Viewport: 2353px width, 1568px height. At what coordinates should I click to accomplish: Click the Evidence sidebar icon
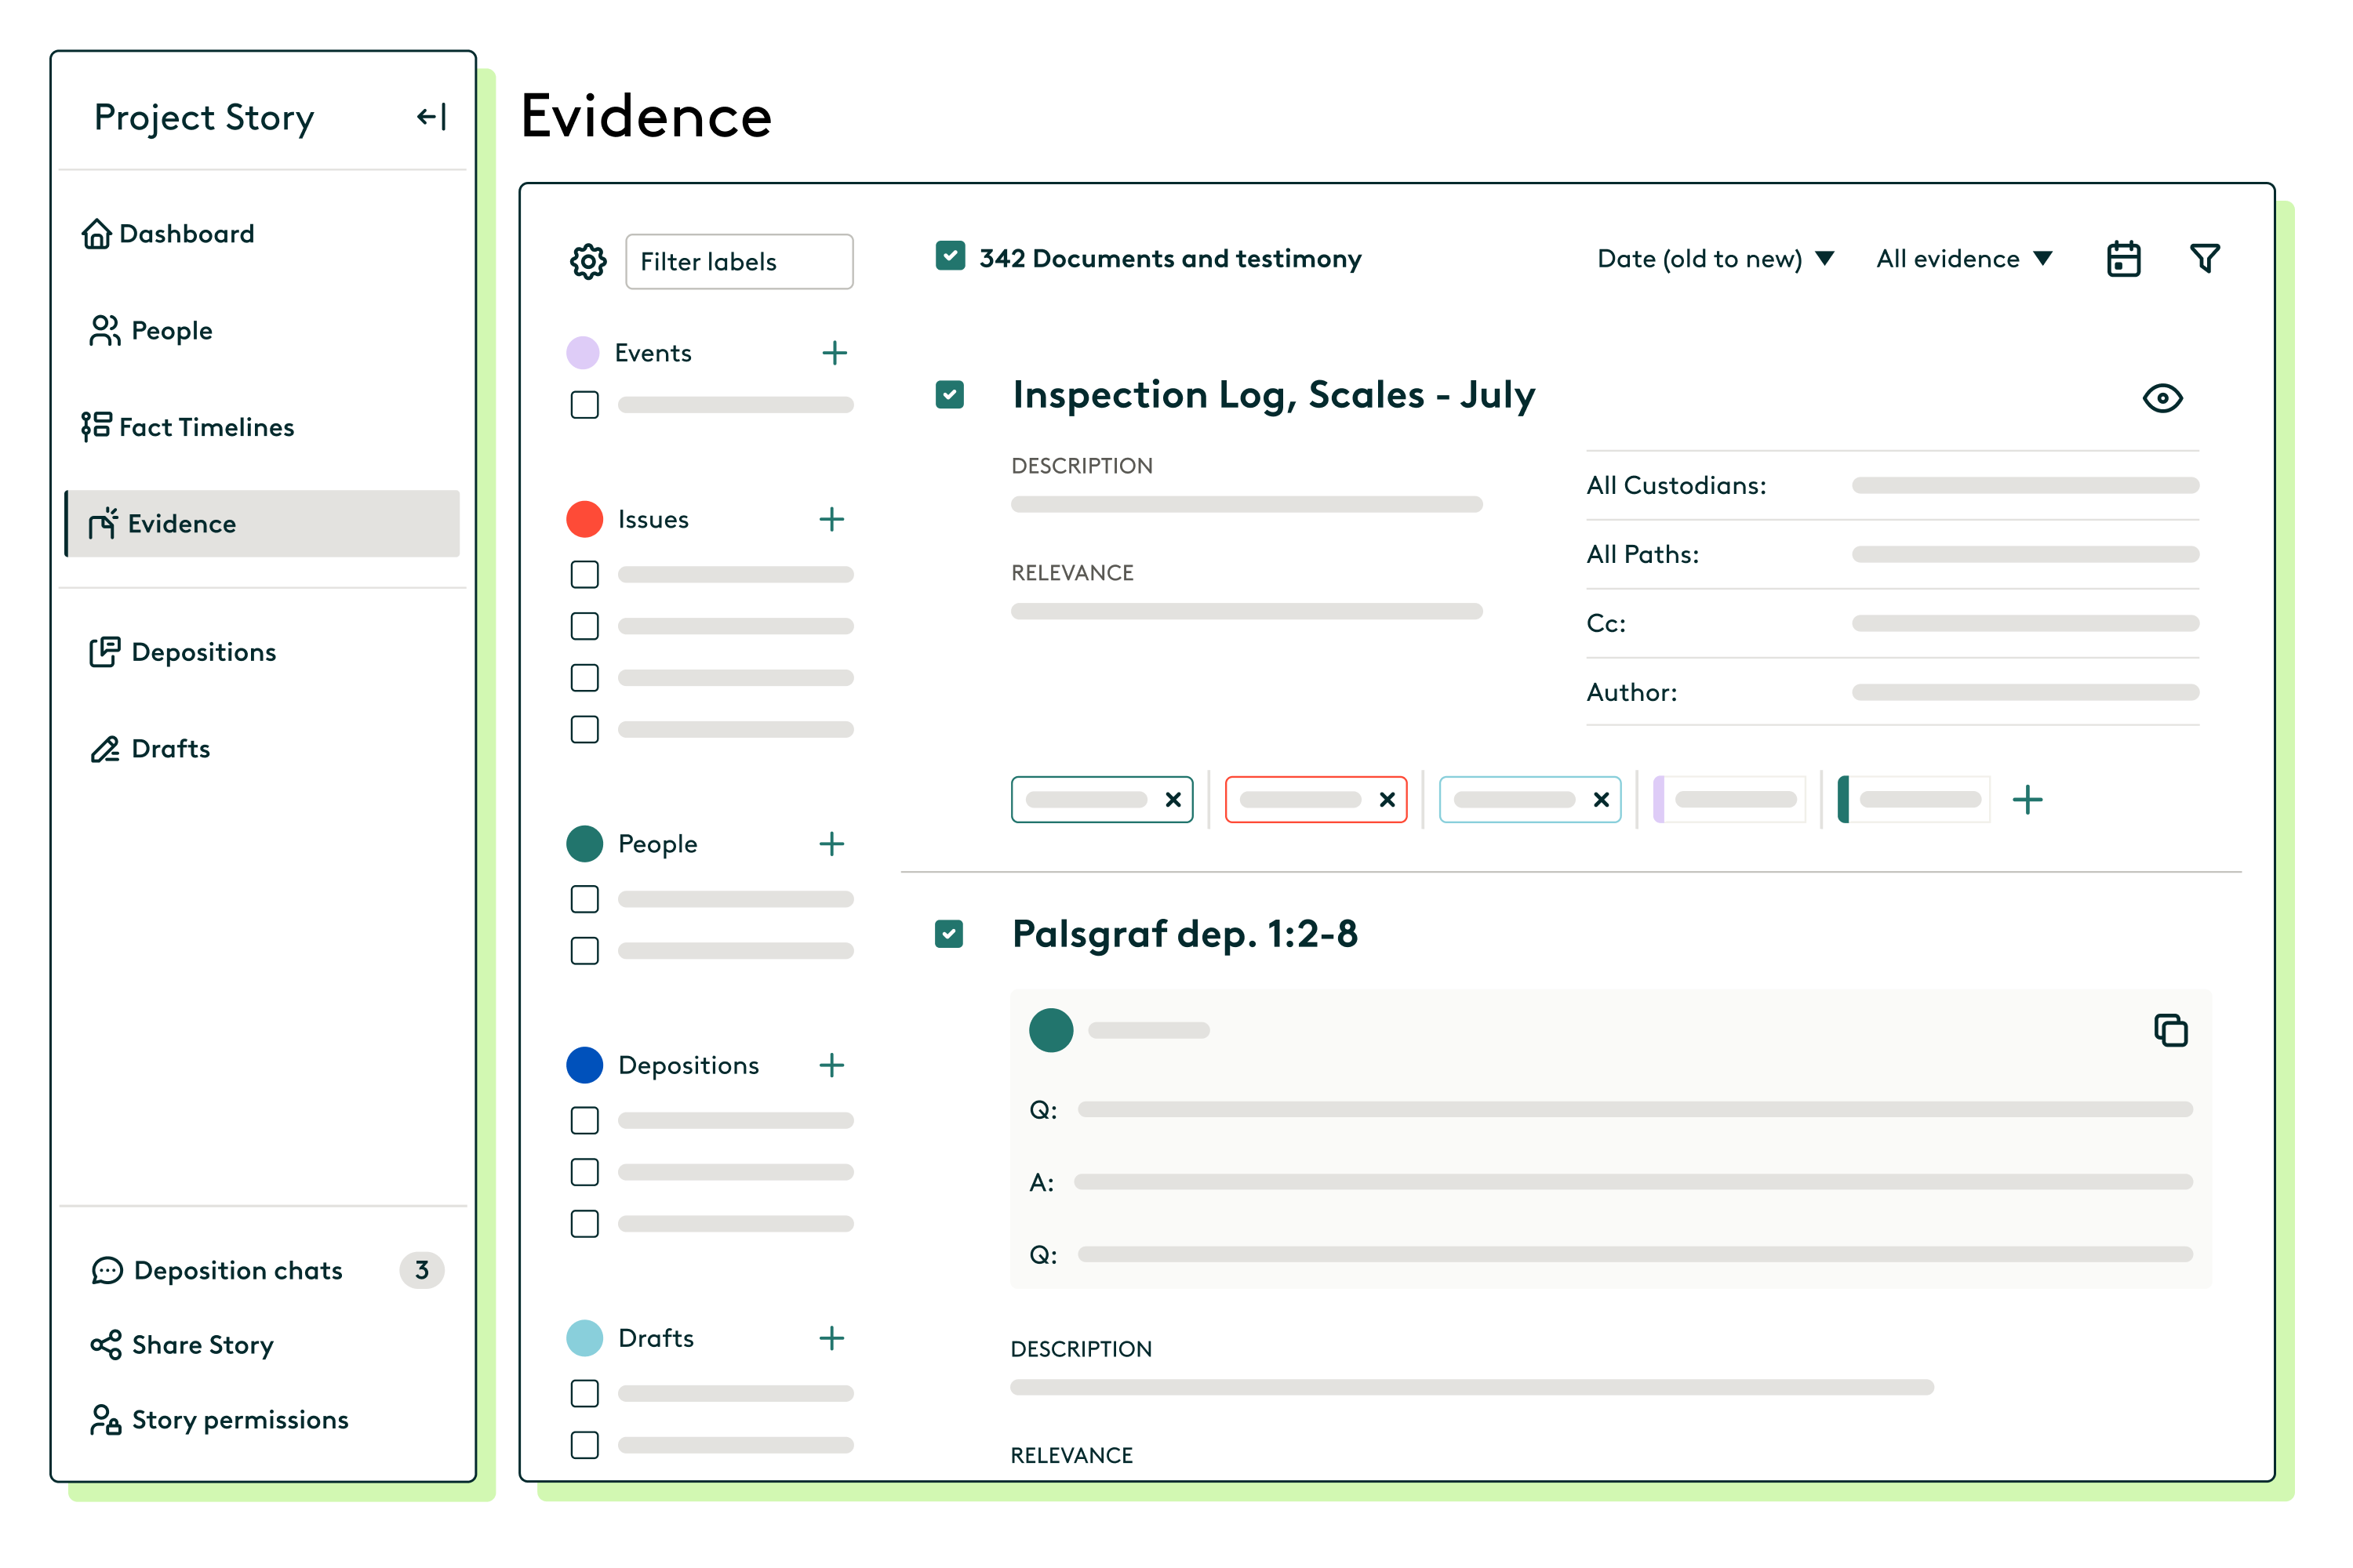click(x=102, y=523)
